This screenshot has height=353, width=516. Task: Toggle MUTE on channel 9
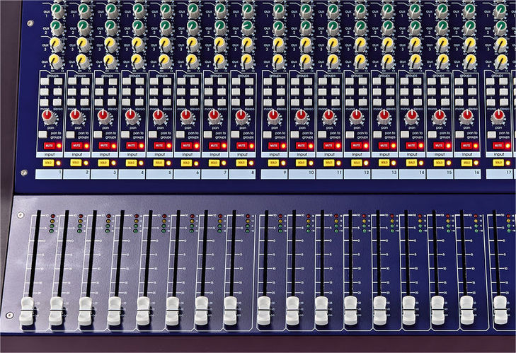coord(273,146)
